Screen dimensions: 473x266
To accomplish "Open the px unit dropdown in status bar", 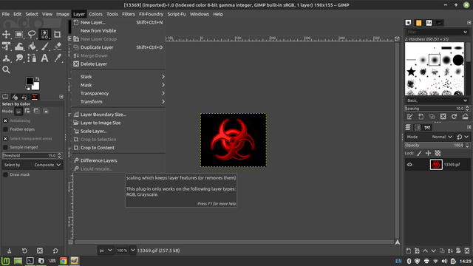I will (x=106, y=250).
